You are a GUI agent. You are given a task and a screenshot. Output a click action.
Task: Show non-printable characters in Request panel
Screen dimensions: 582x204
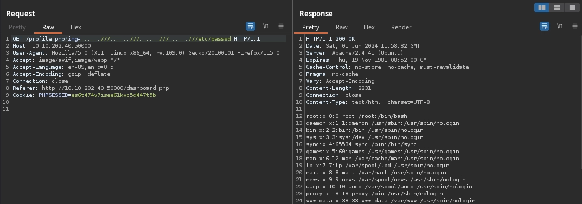(x=266, y=27)
